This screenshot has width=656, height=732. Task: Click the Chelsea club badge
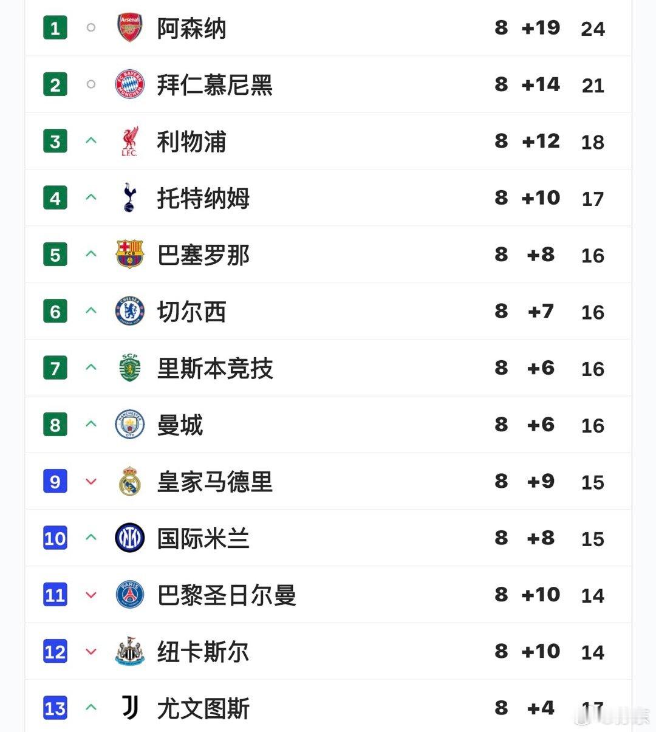[129, 312]
